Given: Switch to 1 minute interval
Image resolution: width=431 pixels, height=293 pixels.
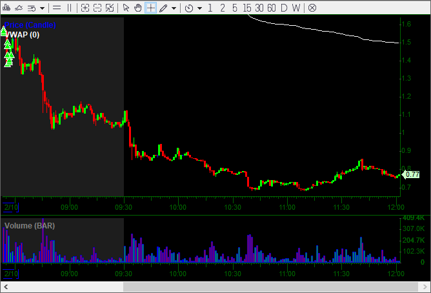Looking at the screenshot, I should 210,8.
